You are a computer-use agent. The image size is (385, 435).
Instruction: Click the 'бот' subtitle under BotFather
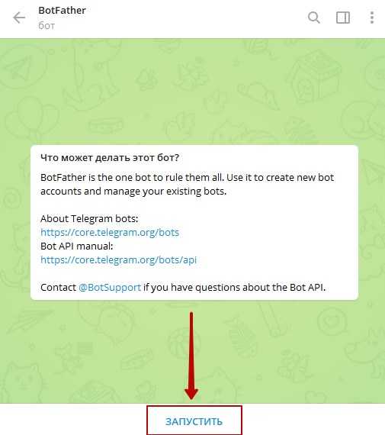(x=47, y=25)
